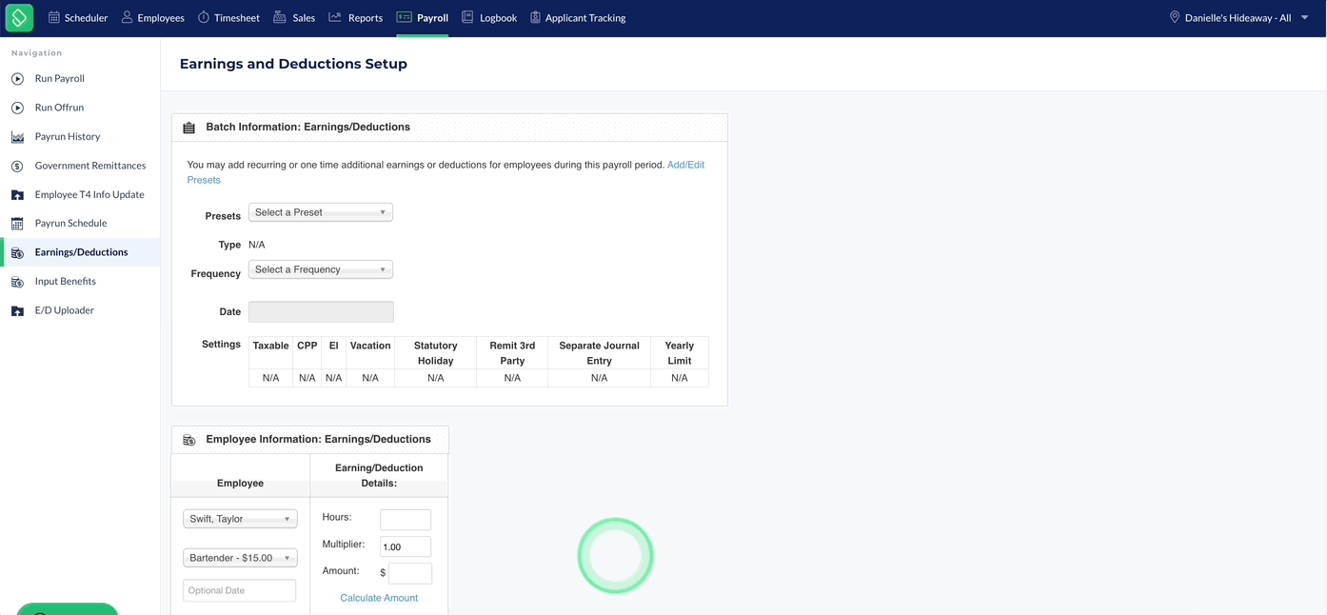Click the disabled Date field

321,311
